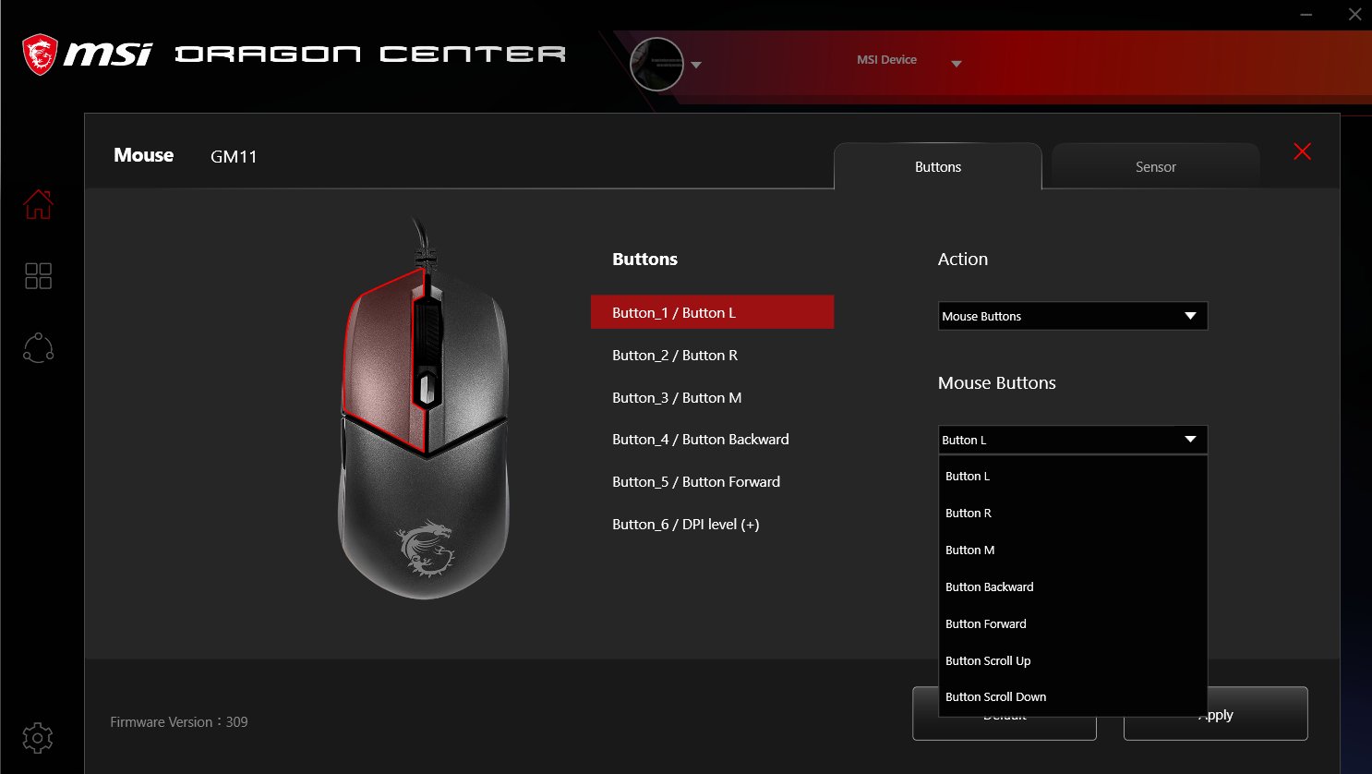1372x774 pixels.
Task: Switch to the Sensor tab
Action: 1155,167
